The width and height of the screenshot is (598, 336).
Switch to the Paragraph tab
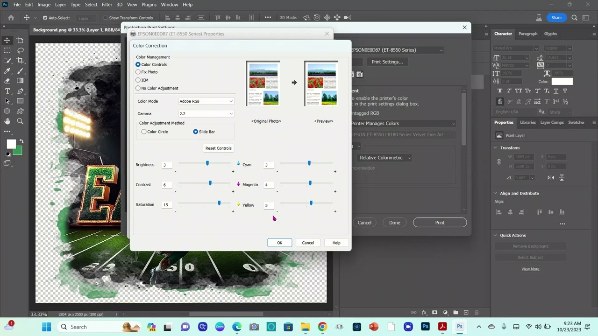(528, 34)
